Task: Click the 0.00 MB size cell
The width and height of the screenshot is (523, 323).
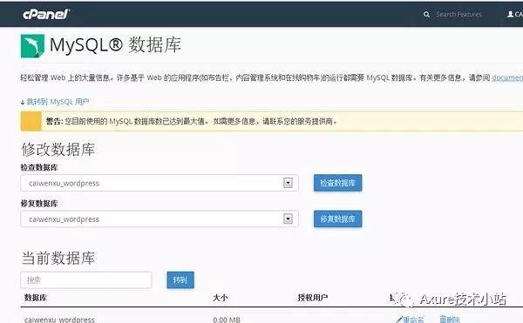Action: (x=227, y=320)
